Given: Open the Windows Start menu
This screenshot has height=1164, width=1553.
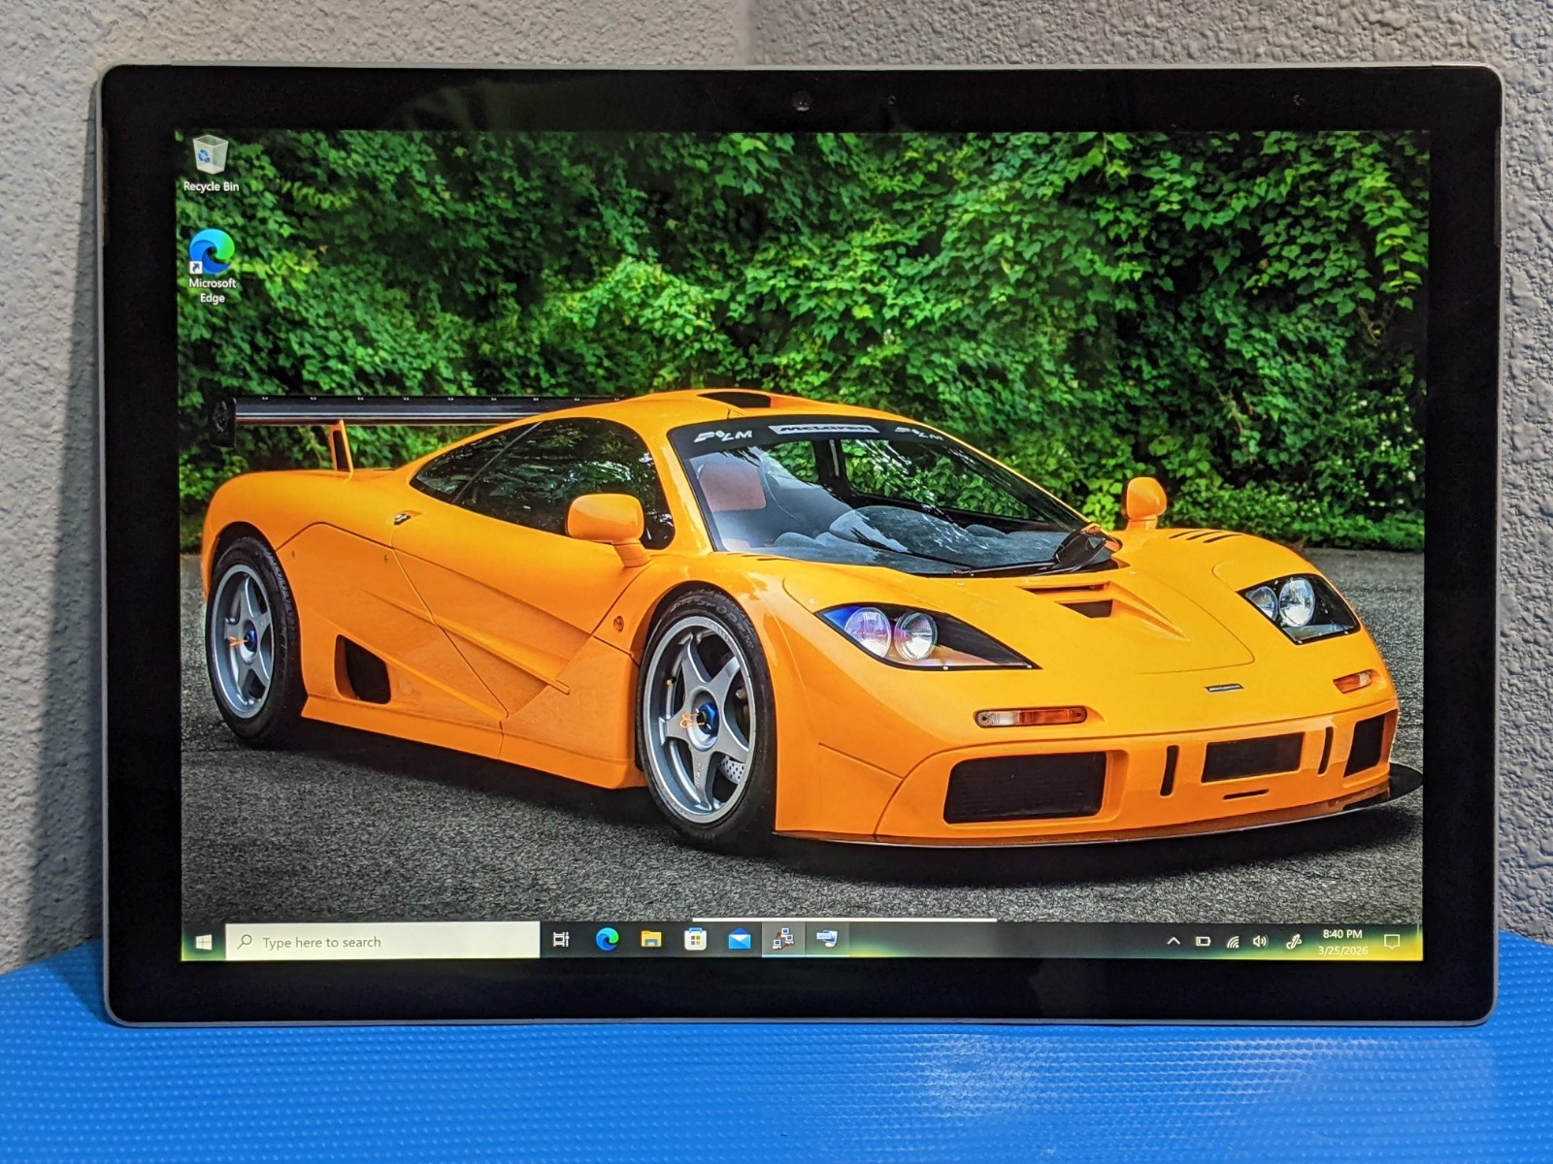Looking at the screenshot, I should pos(203,942).
